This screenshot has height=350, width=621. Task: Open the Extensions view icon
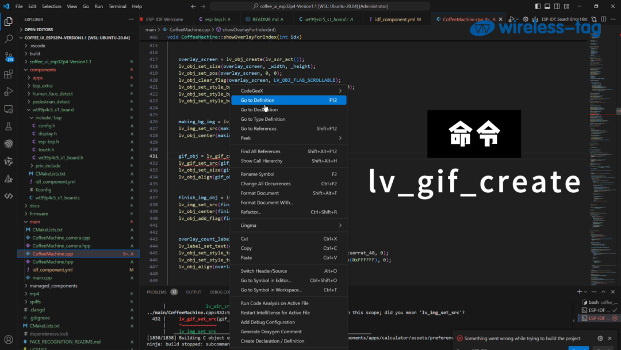(9, 74)
